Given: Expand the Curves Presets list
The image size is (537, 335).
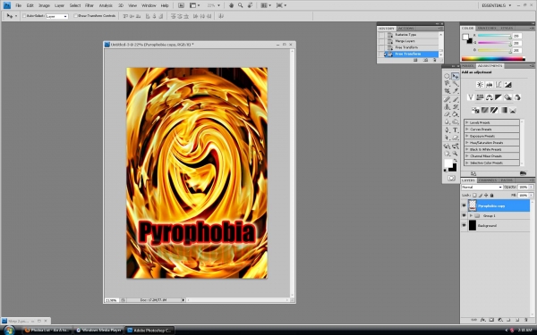Looking at the screenshot, I should [x=466, y=130].
